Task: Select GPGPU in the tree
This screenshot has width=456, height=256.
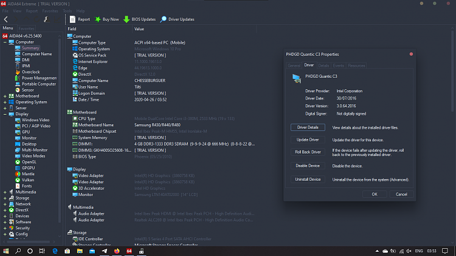Action: (x=28, y=168)
